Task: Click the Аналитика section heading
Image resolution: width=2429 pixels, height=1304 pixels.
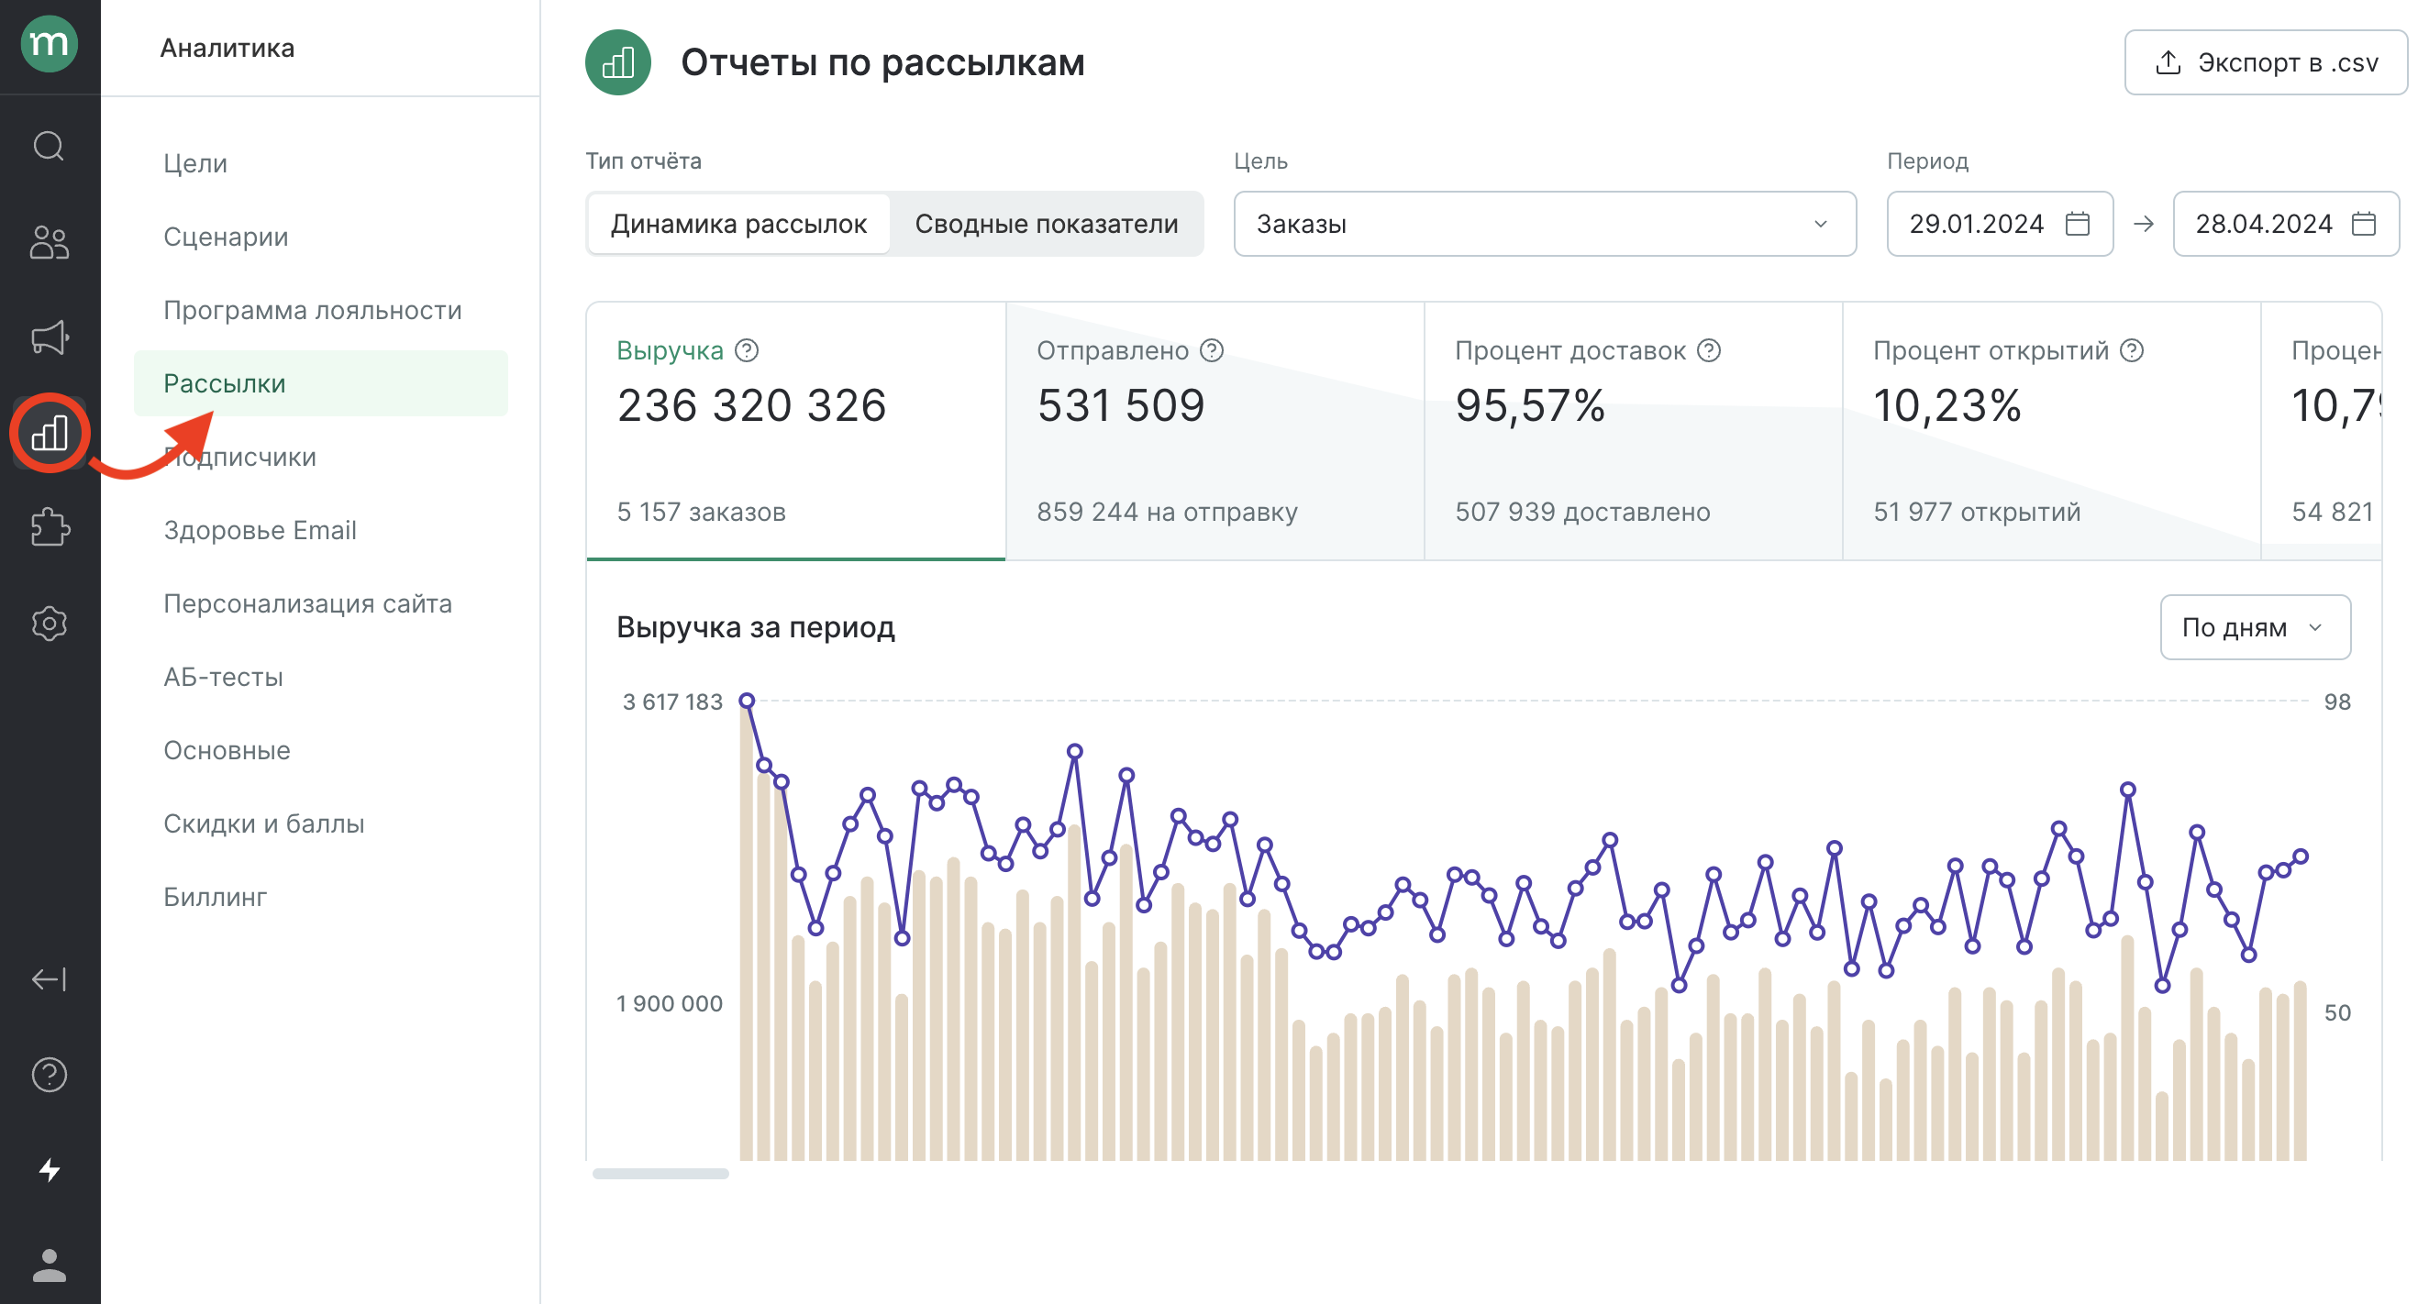Action: (x=227, y=48)
